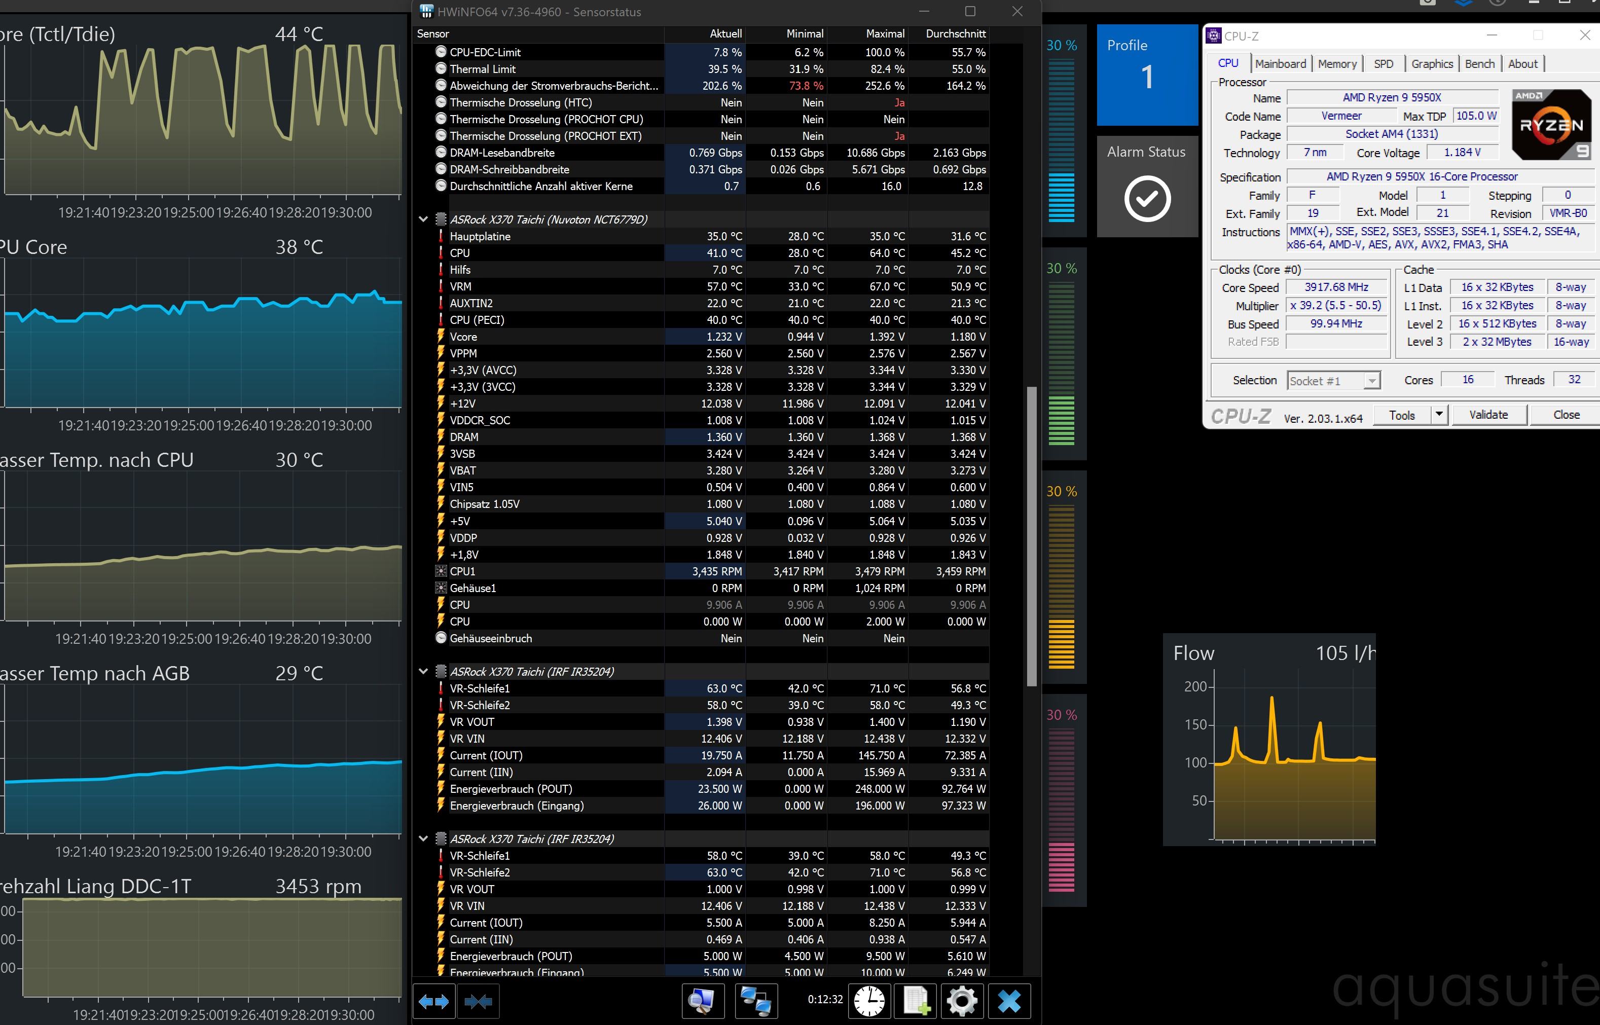Click the chip icon beside Nuvoton NCT6779D group
Image resolution: width=1600 pixels, height=1025 pixels.
(440, 219)
